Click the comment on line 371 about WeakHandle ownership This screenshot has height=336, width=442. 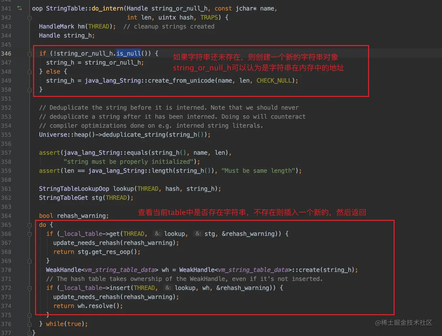click(x=184, y=279)
